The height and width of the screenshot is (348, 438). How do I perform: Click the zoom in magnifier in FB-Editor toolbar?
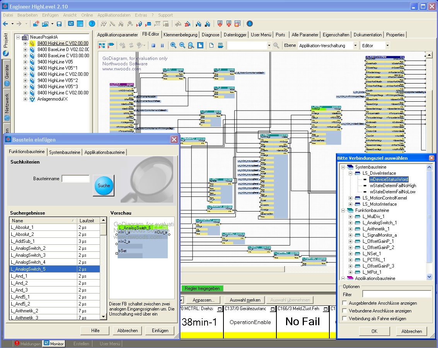[x=174, y=45]
